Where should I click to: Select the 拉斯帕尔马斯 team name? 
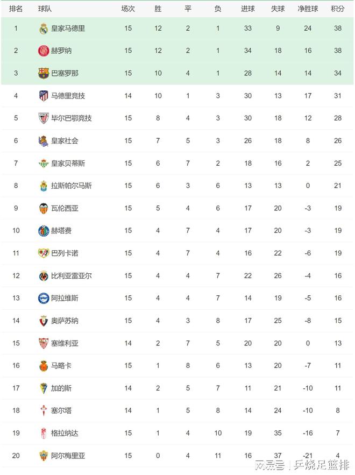pyautogui.click(x=71, y=186)
